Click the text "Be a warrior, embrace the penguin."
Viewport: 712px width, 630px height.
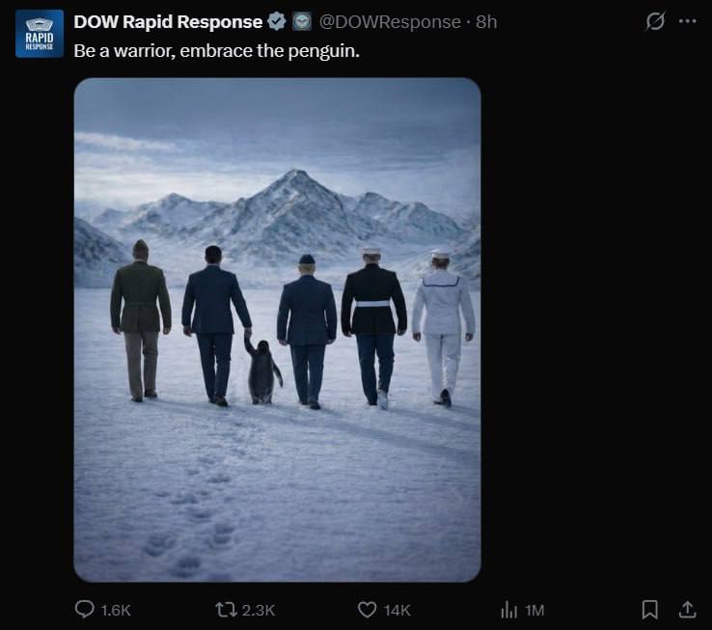pyautogui.click(x=216, y=49)
